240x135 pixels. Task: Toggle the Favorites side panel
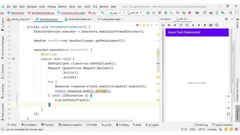(3, 91)
